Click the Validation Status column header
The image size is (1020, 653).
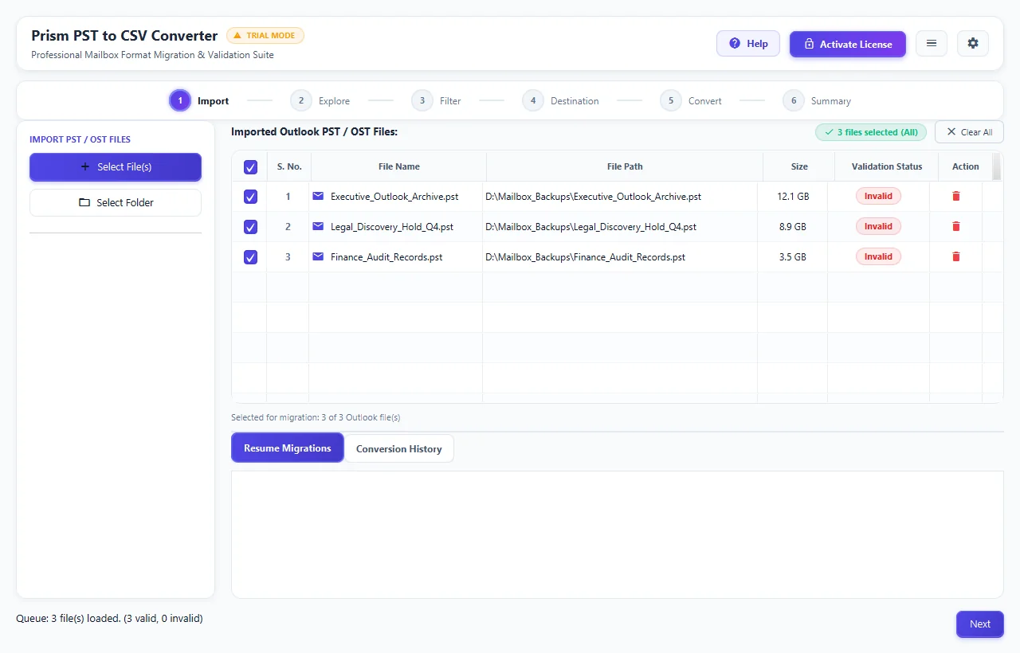(x=887, y=166)
